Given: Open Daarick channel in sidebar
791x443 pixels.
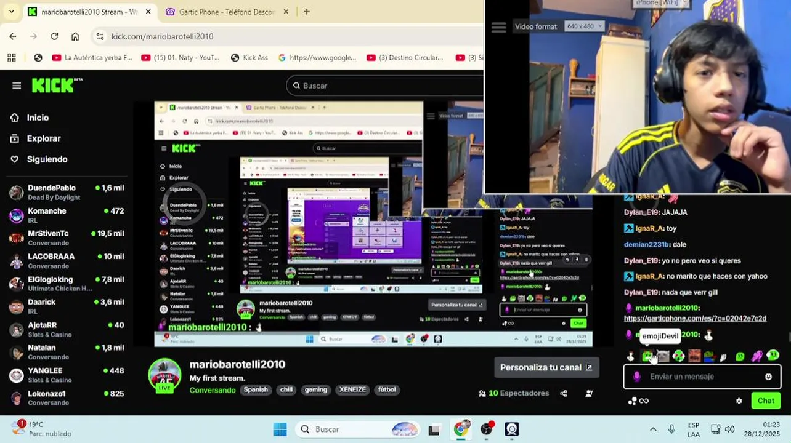Looking at the screenshot, I should click(67, 306).
